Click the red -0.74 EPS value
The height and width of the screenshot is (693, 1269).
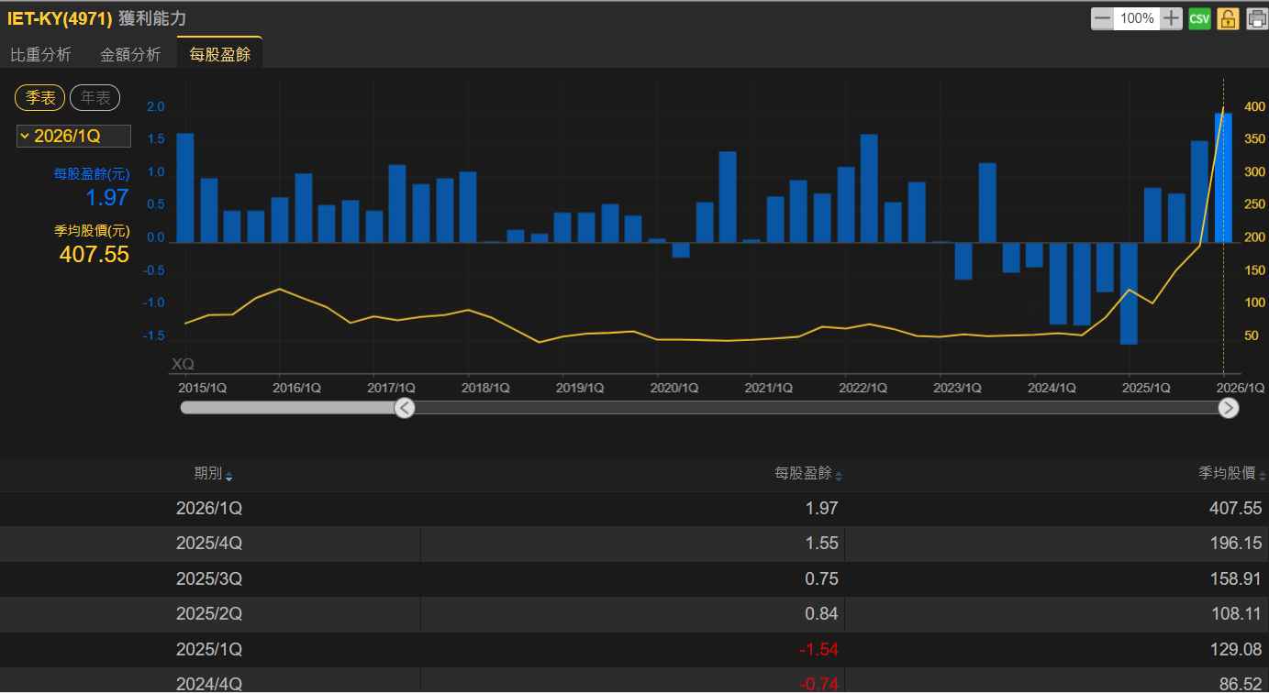pyautogui.click(x=818, y=683)
